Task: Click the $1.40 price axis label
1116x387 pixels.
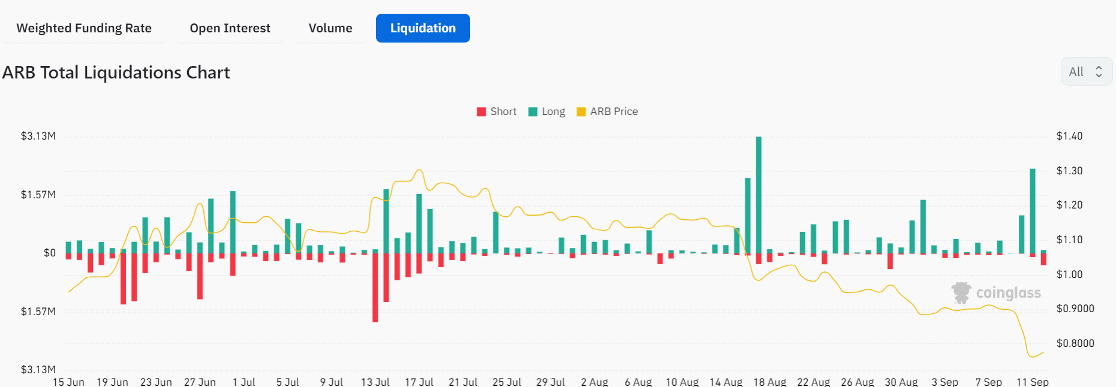Action: point(1069,136)
